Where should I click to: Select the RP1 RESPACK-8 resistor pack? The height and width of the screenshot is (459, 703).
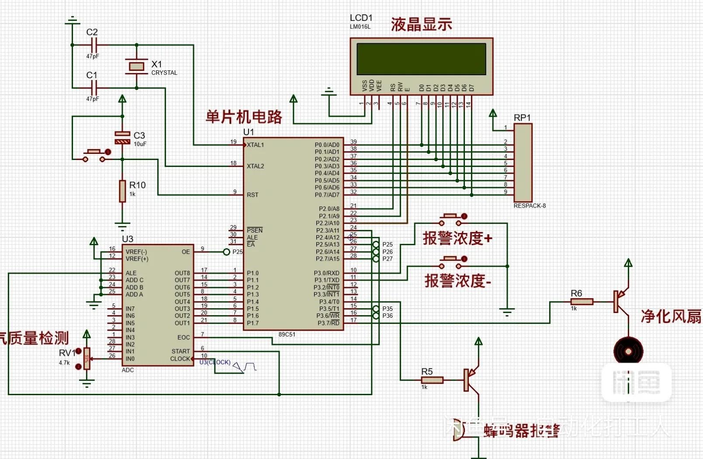[x=523, y=163]
